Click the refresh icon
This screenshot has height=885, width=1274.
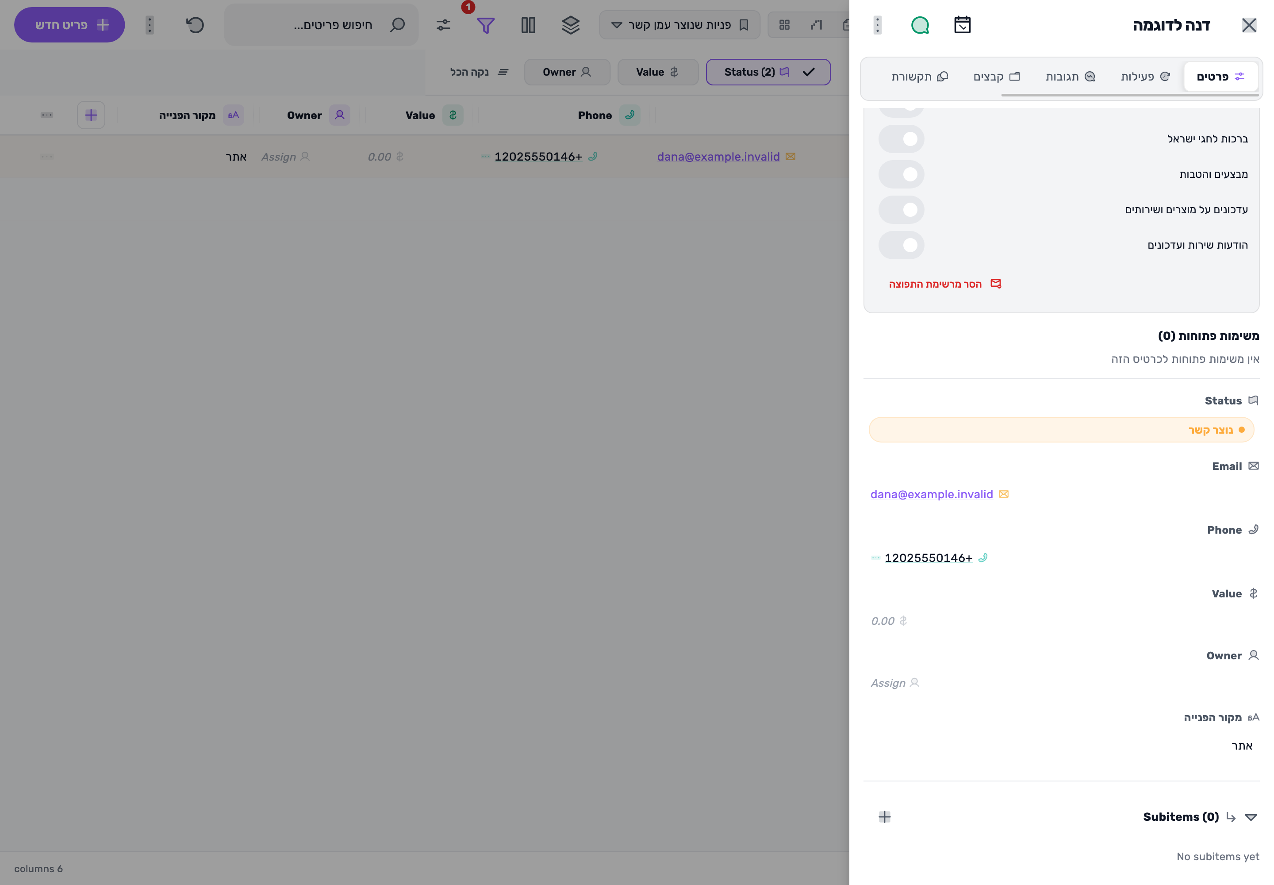(x=195, y=25)
